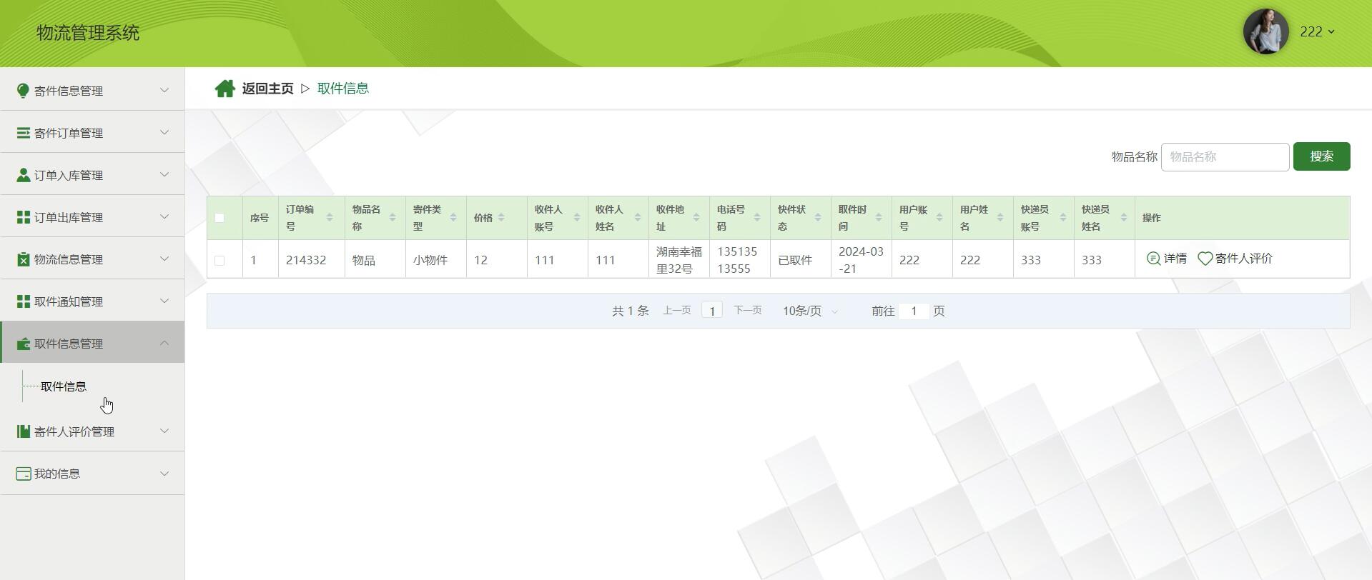Expand 订单出库管理 menu chevron
The height and width of the screenshot is (580, 1372).
click(164, 216)
